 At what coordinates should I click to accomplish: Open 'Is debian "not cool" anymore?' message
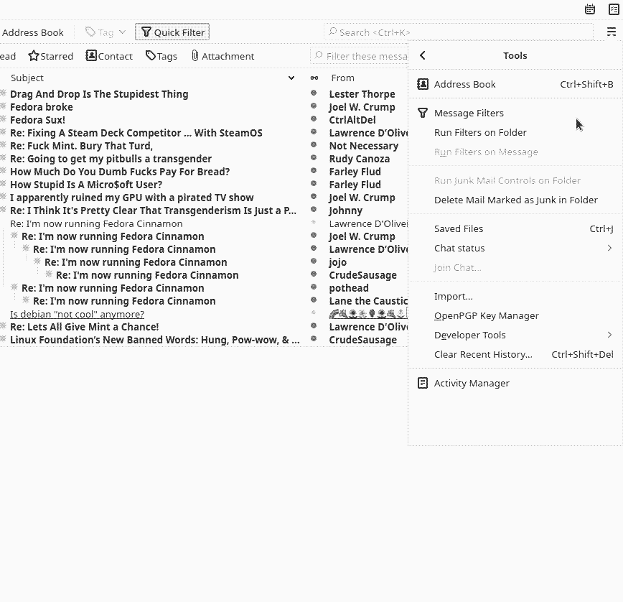pos(77,314)
